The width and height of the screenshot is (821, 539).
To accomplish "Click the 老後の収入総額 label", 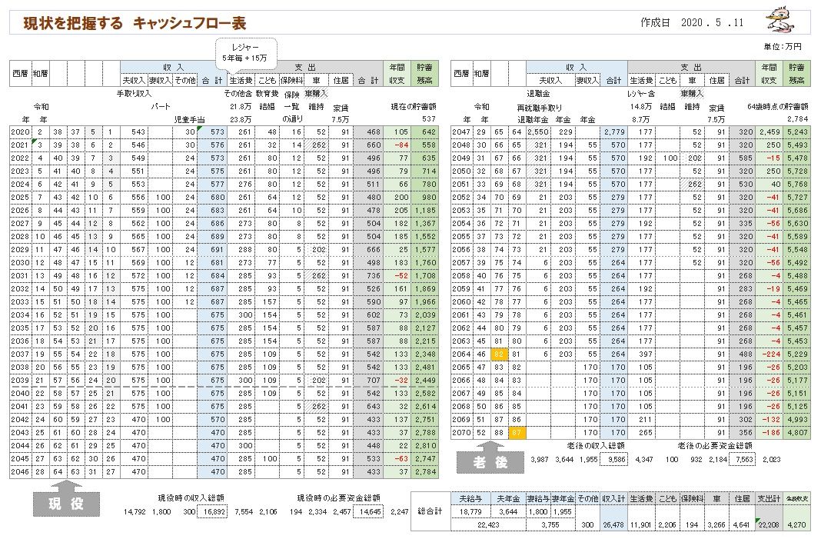I will 596,446.
